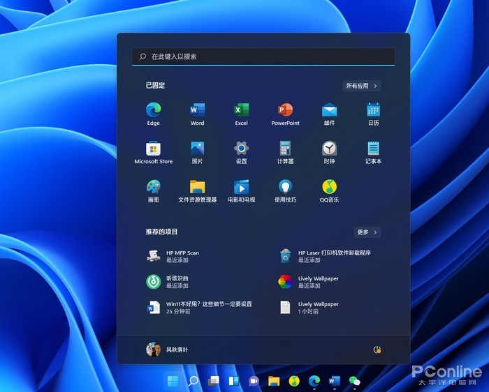Switch to Edge on the taskbar
489x392 pixels.
(x=314, y=380)
